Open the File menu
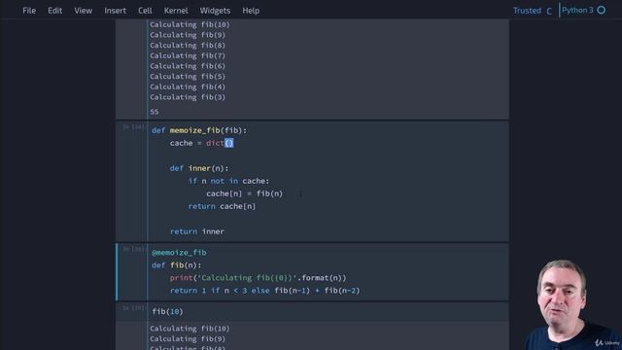 point(29,11)
